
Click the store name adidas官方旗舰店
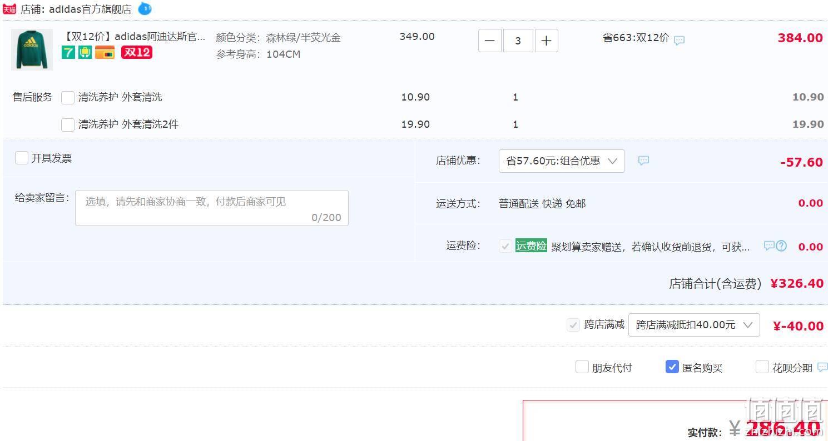[91, 9]
